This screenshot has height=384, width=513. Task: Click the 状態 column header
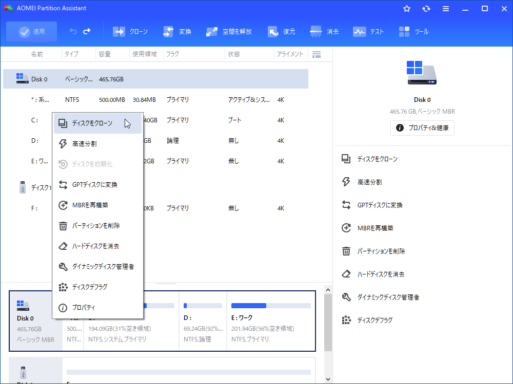pos(234,54)
